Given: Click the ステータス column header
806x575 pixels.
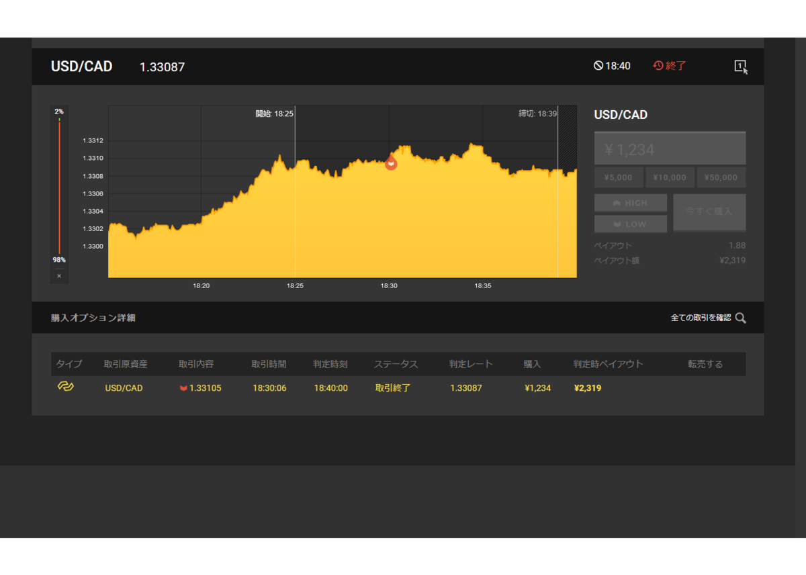Looking at the screenshot, I should coord(396,364).
